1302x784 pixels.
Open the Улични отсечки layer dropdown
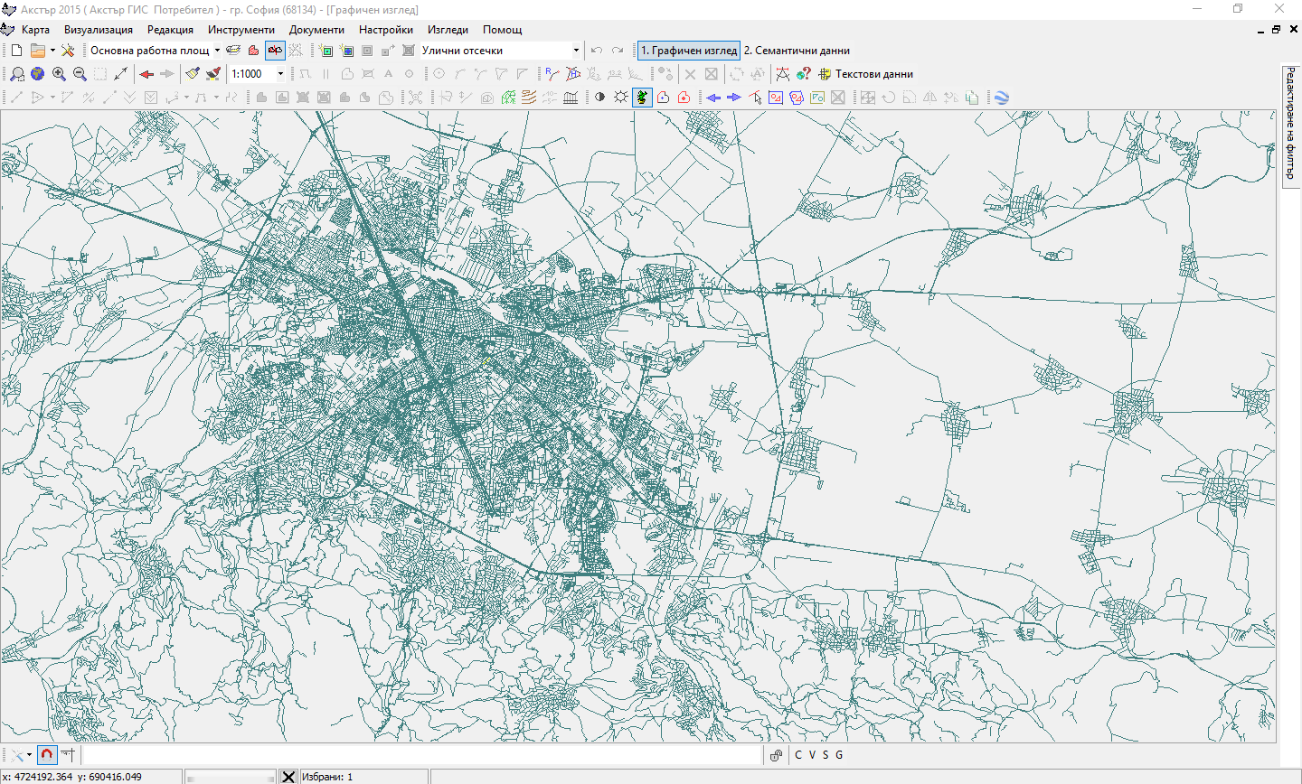[576, 51]
